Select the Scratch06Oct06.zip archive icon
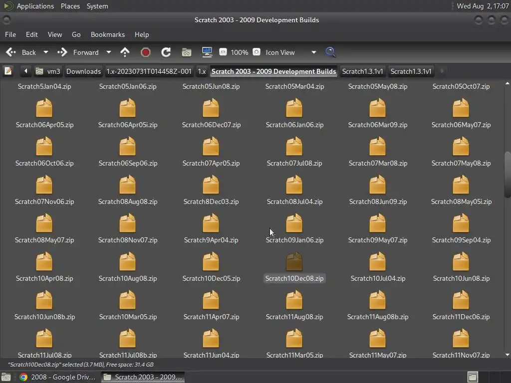The width and height of the screenshot is (511, 383). [44, 147]
